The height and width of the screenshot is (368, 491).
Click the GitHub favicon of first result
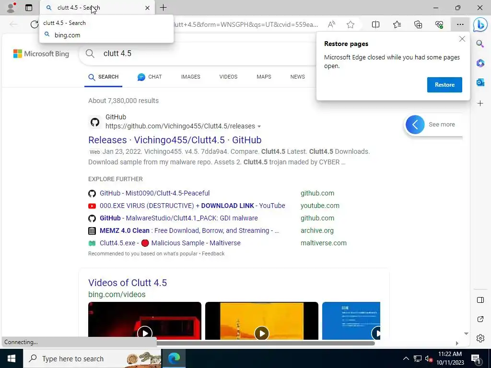95,122
